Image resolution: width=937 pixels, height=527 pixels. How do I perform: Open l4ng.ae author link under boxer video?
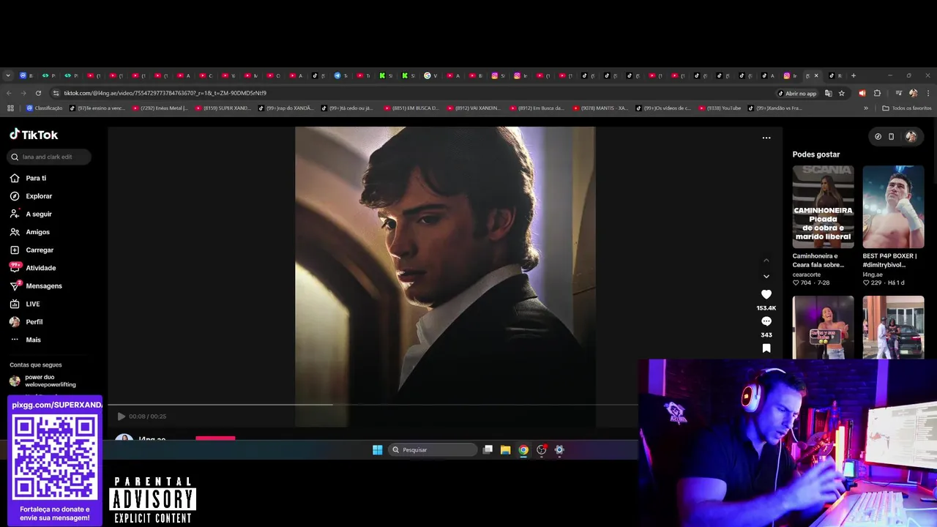pyautogui.click(x=873, y=274)
